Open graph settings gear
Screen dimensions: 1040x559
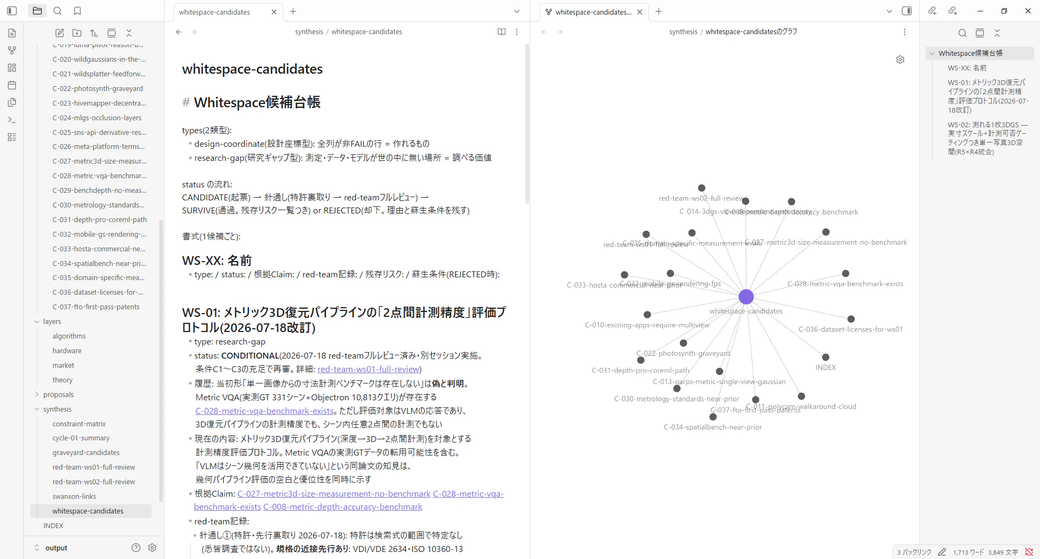click(900, 60)
